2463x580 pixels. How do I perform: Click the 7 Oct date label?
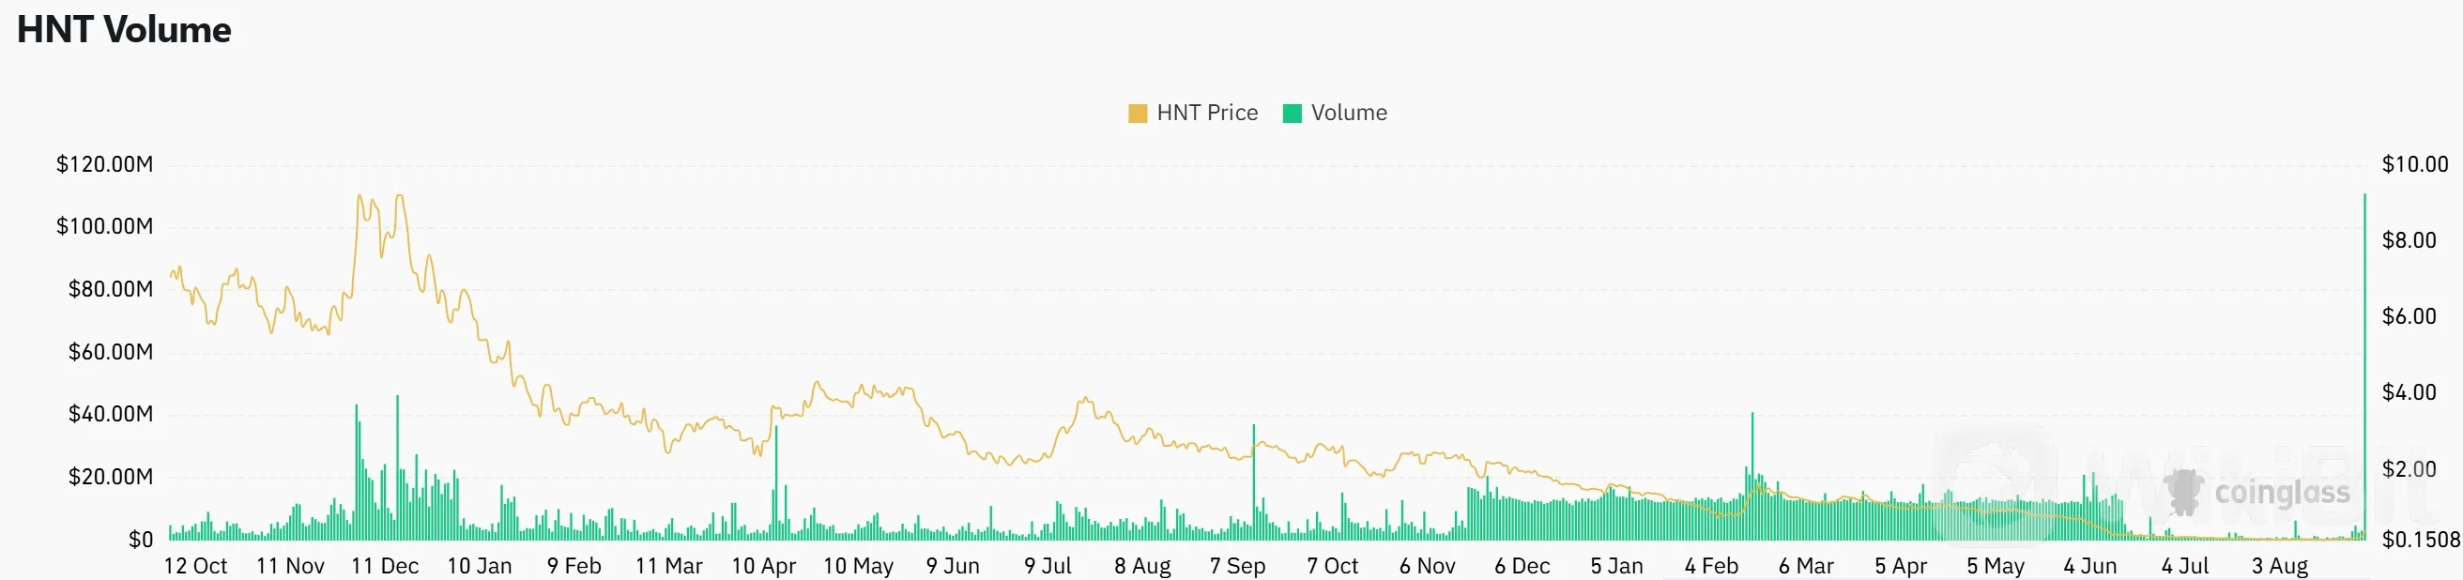[x=1333, y=567]
